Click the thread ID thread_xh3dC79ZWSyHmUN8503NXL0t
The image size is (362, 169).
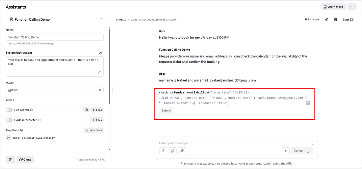[152, 20]
